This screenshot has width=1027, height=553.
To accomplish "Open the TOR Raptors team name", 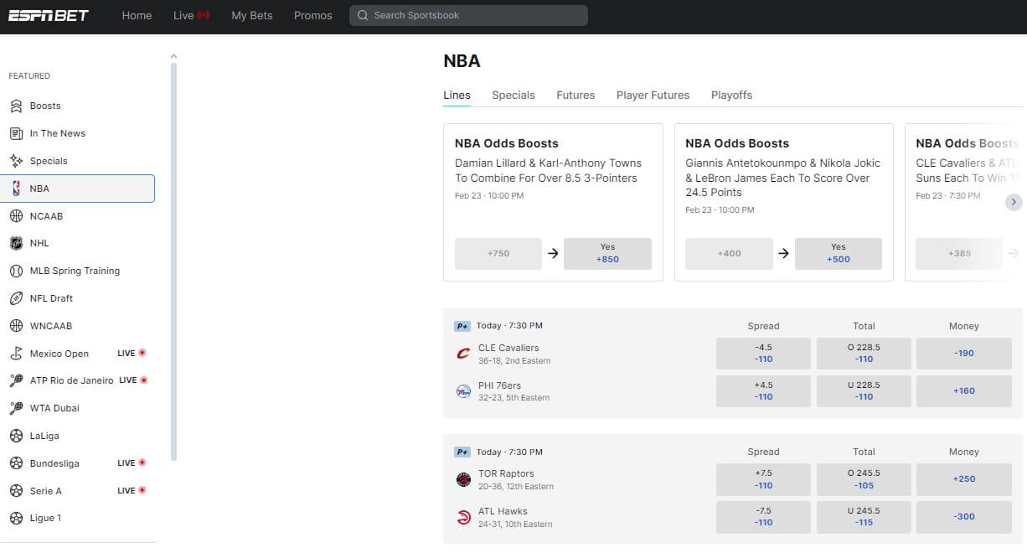I will coord(506,473).
